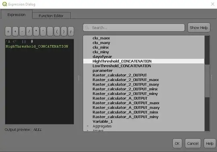217x152 pixels.
Task: Select Raster_calculator_A_OUTPUT_minx entry
Action: (125, 112)
